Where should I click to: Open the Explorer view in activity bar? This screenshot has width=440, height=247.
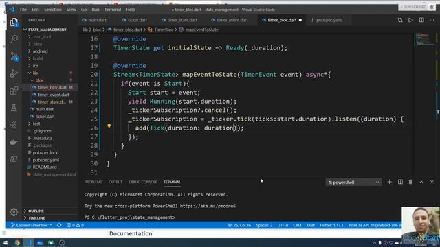pos(14,22)
